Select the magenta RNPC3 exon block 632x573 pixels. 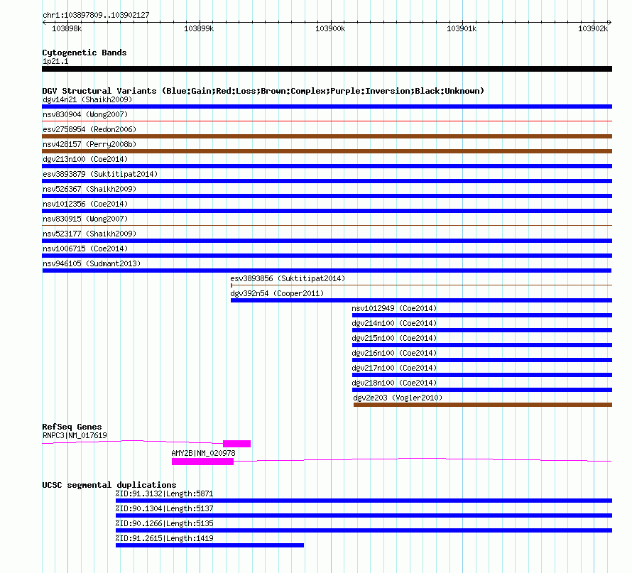236,444
